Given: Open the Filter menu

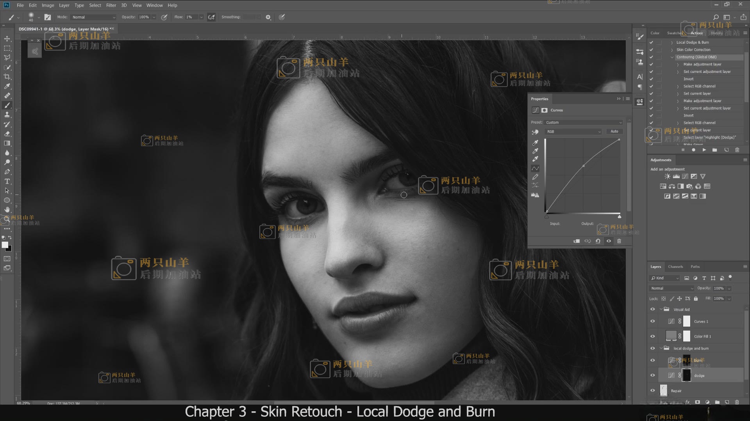Looking at the screenshot, I should click(x=111, y=5).
